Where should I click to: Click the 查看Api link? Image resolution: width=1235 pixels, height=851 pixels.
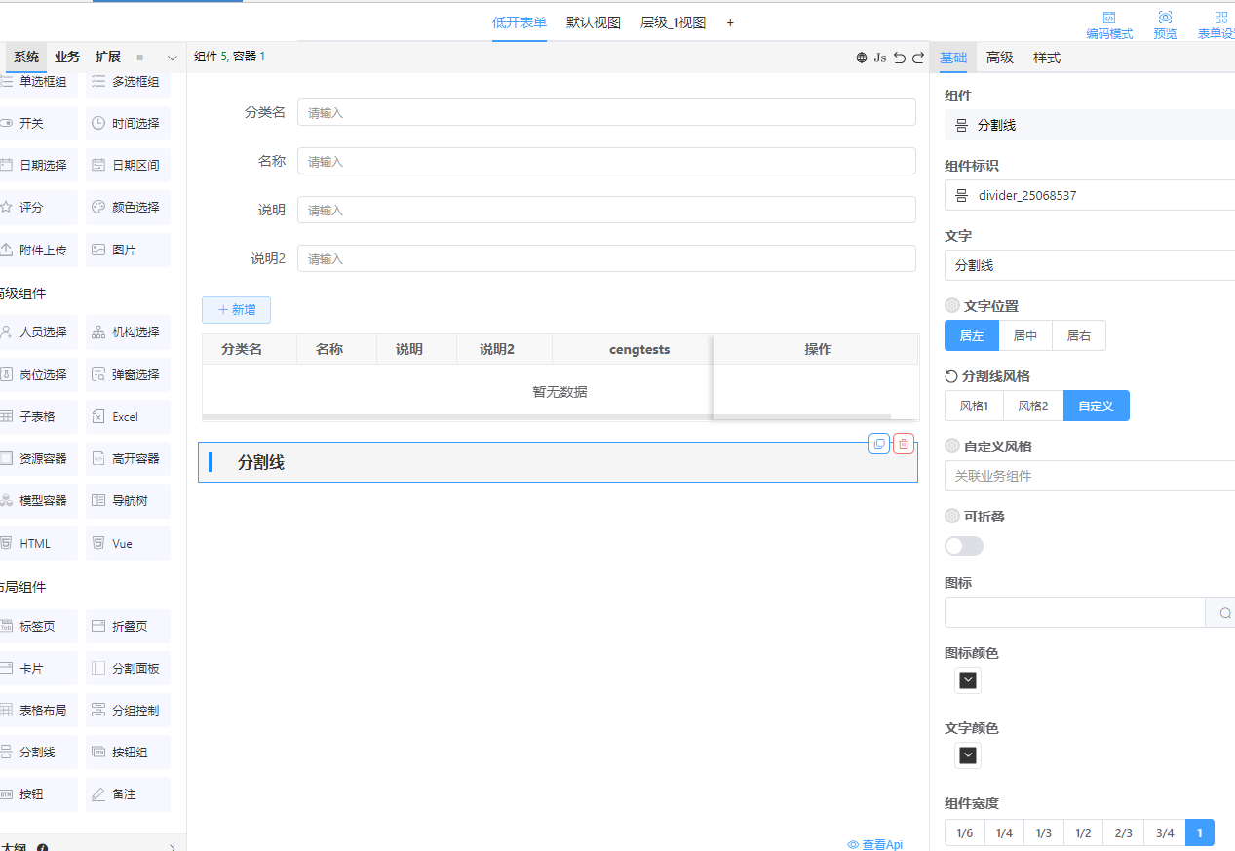(875, 844)
